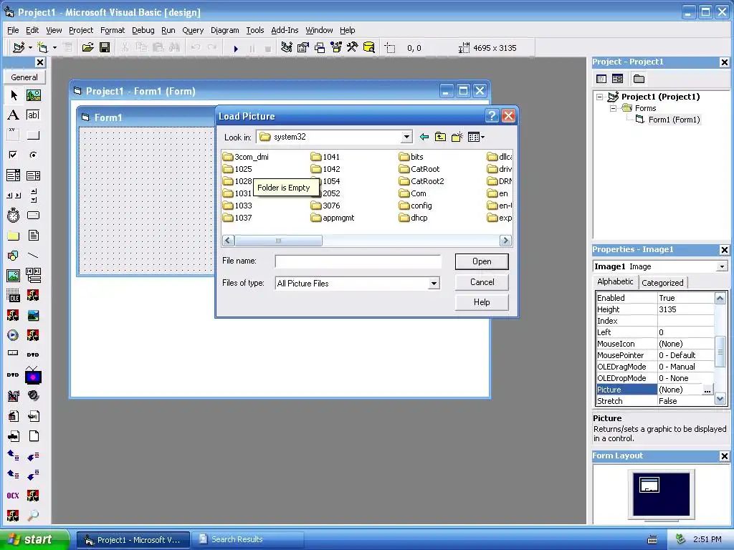Select the Line tool in toolbox
This screenshot has width=734, height=550.
click(33, 256)
